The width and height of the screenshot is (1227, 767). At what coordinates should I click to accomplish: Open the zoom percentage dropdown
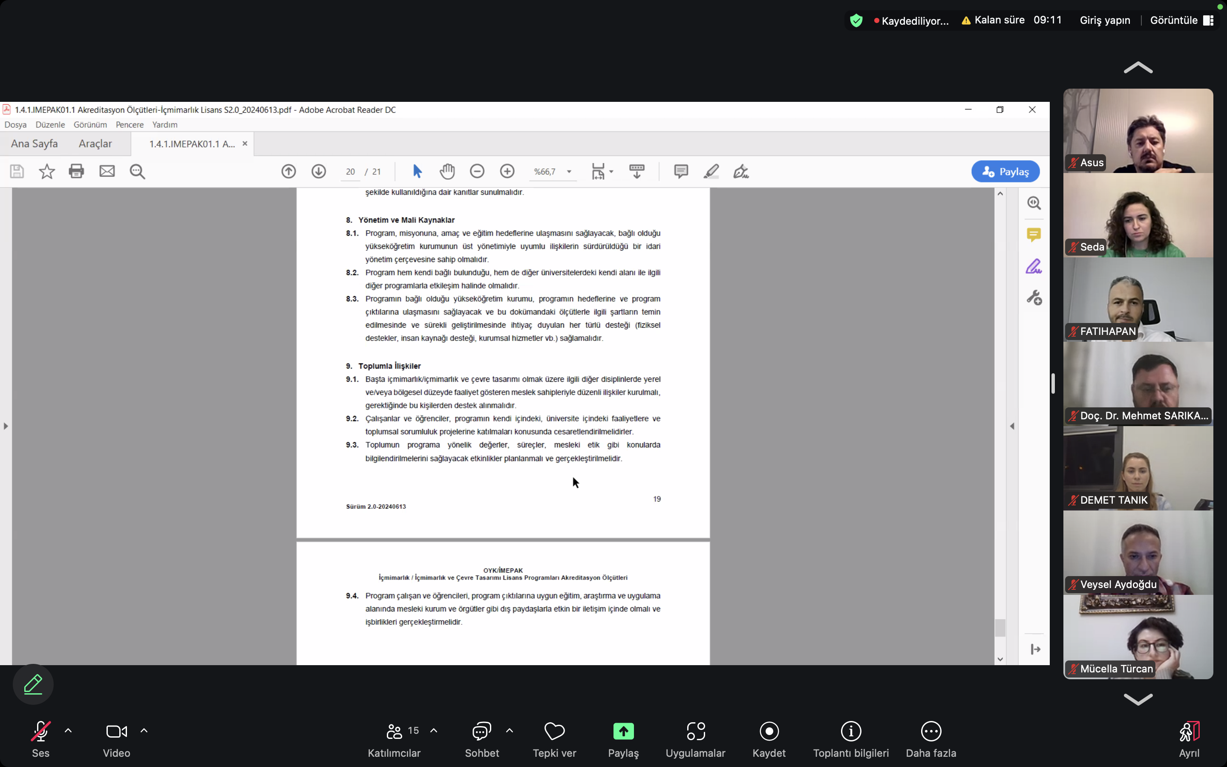pyautogui.click(x=569, y=171)
